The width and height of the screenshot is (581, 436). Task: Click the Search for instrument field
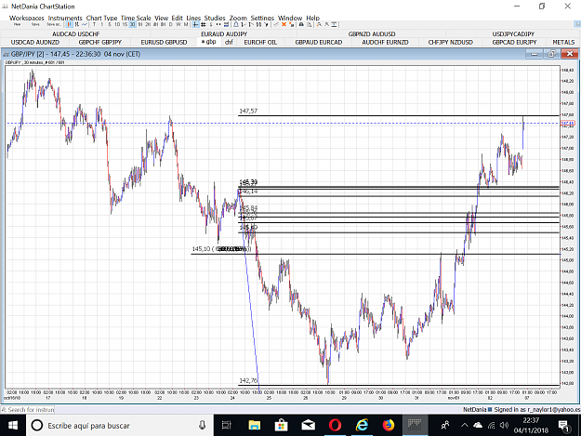(x=28, y=410)
